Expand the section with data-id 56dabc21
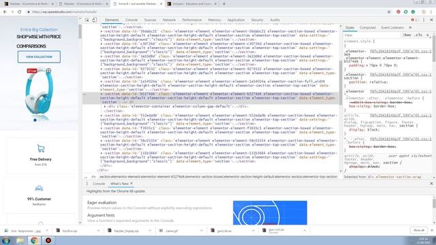This screenshot has height=245, width=436. click(x=102, y=31)
